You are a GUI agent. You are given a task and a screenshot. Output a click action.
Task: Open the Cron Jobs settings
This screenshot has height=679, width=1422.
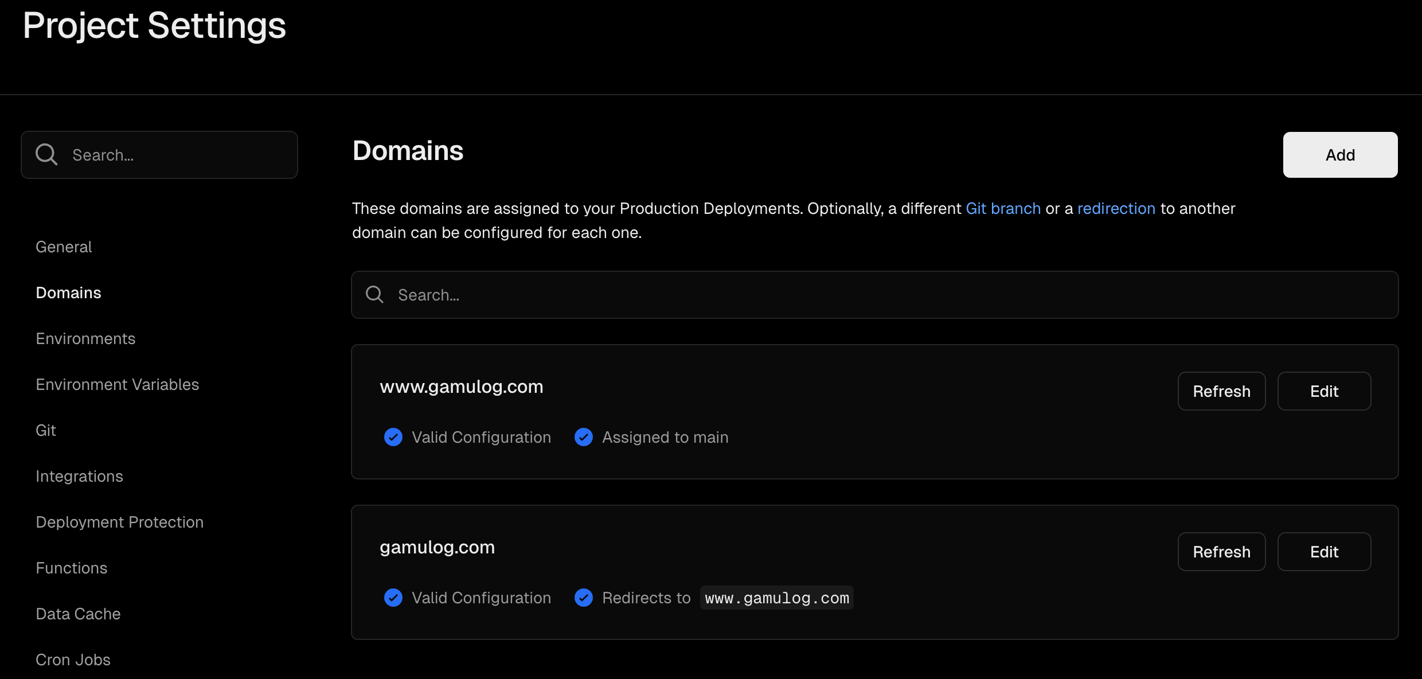click(x=73, y=660)
